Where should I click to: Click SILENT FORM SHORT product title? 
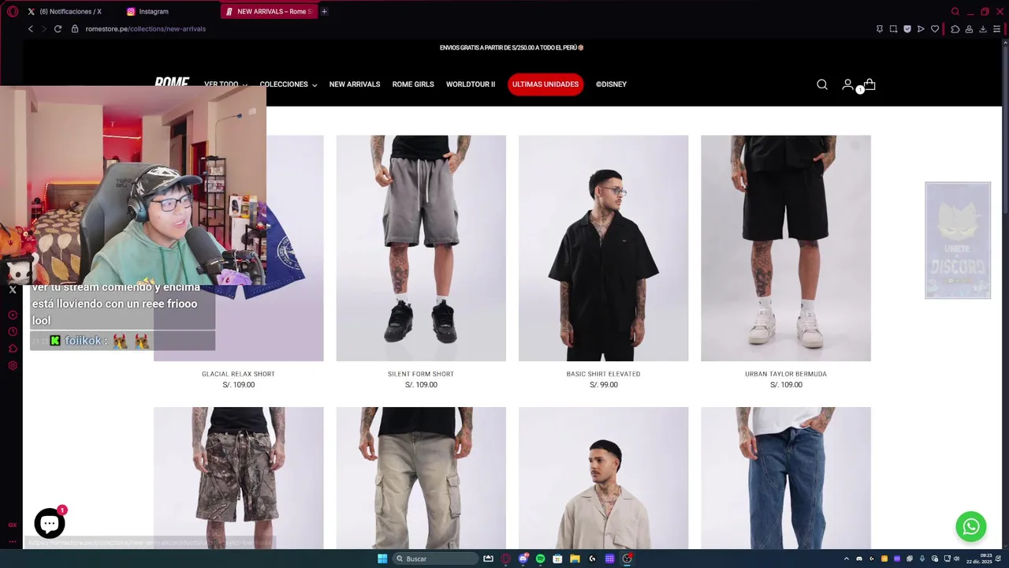421,374
